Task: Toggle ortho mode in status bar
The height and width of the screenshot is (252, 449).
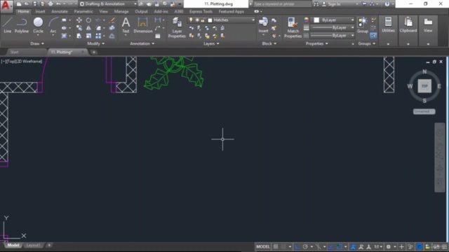Action: pos(297,246)
